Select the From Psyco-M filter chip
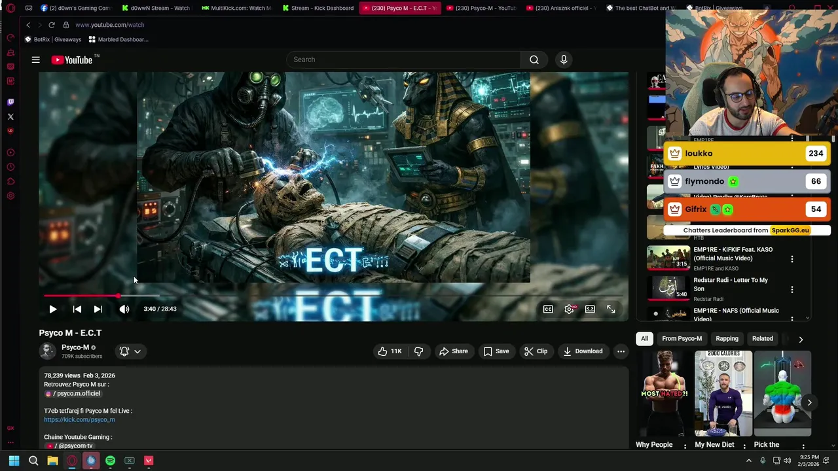The image size is (838, 471). point(682,338)
